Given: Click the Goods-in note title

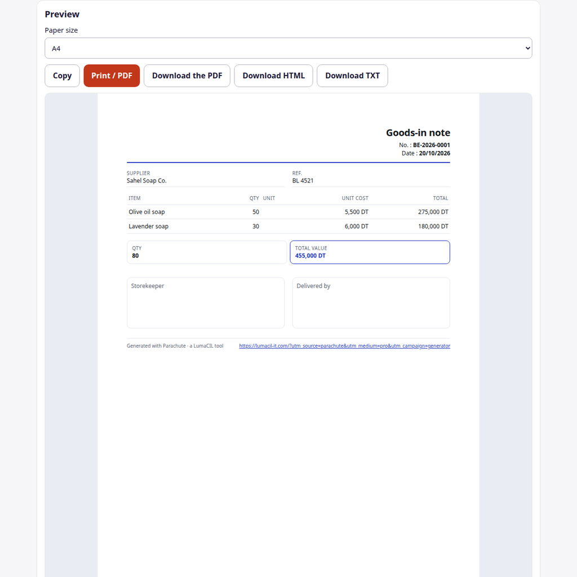Looking at the screenshot, I should [x=418, y=133].
